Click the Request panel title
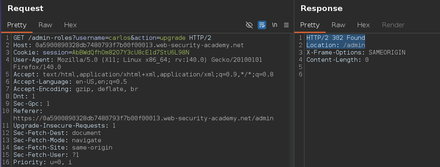Screen dimensions: 440x167 25,9
